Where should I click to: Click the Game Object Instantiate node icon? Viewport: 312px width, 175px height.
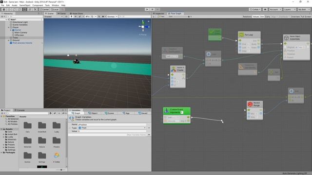coord(286,38)
